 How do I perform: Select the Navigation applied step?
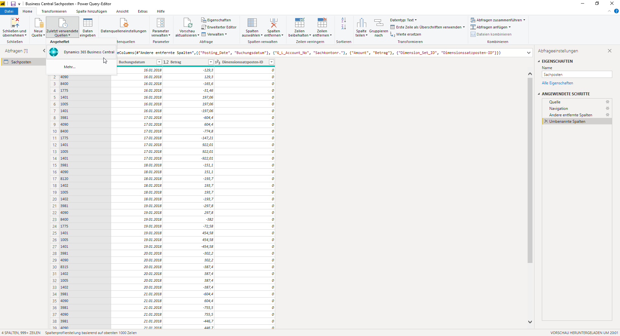pyautogui.click(x=559, y=108)
